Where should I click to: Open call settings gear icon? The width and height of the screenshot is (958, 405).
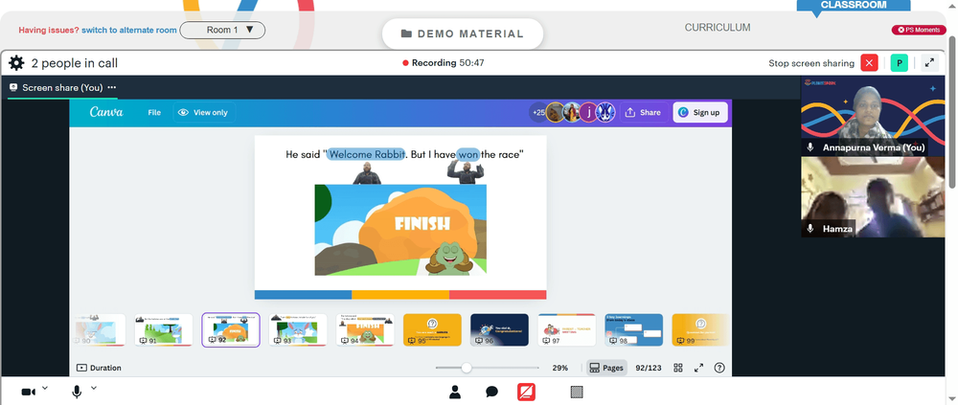pos(16,63)
